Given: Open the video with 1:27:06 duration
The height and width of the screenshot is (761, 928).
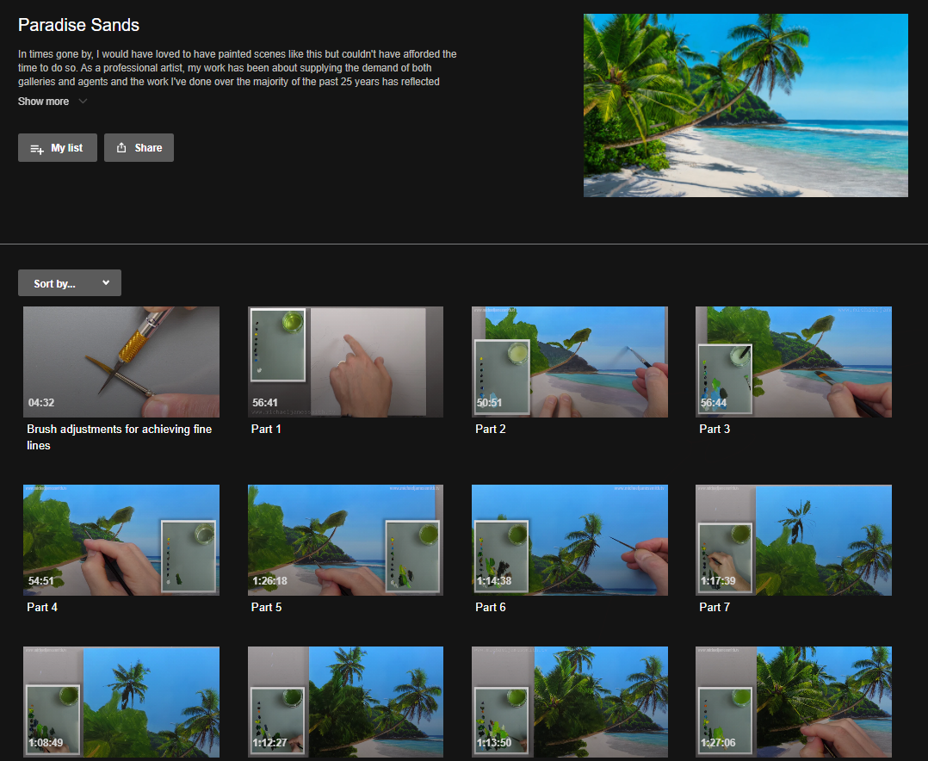Looking at the screenshot, I should point(793,702).
